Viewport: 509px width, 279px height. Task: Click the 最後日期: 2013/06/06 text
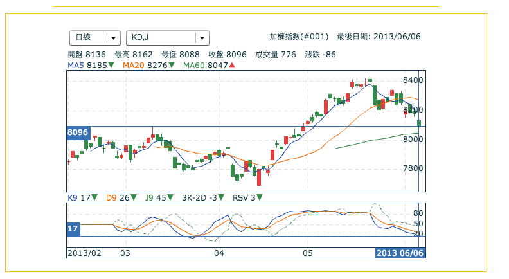[x=379, y=37]
